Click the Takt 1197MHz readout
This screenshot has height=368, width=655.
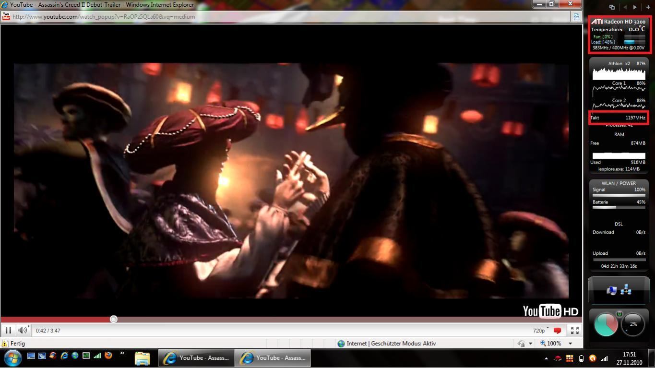[x=618, y=118]
